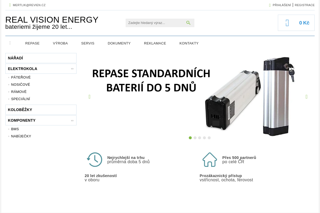This screenshot has width=320, height=213.
Task: Click the battery repair banner image
Action: click(198, 97)
